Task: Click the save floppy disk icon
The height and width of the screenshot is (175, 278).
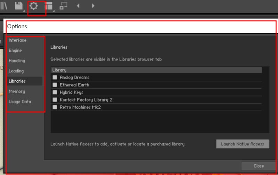Action: (x=19, y=6)
